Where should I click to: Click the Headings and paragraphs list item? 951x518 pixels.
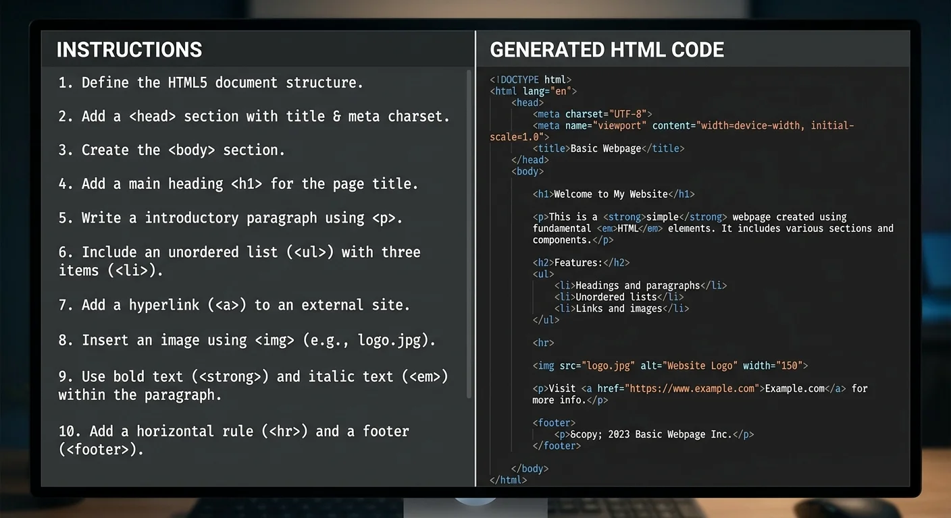click(x=640, y=285)
